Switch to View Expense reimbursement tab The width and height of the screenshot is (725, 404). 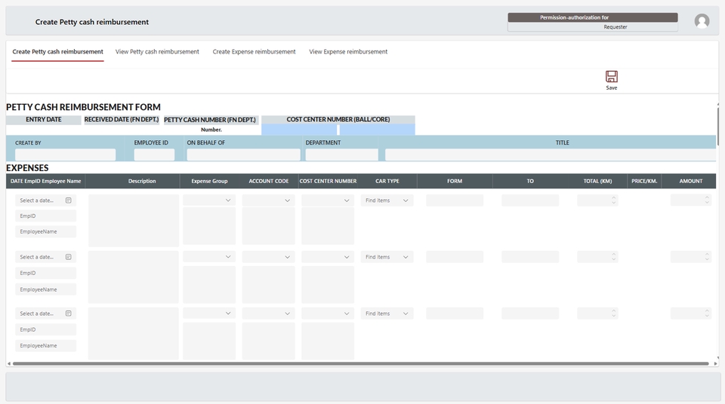tap(348, 52)
